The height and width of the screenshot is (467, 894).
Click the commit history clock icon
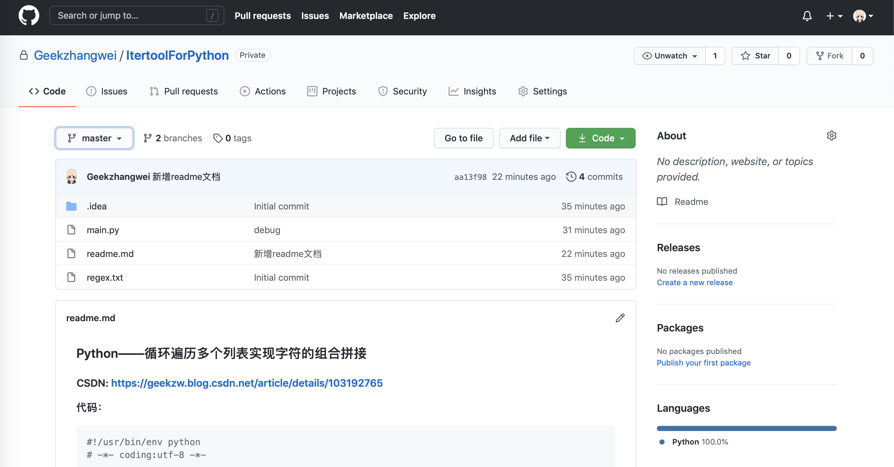coord(571,177)
